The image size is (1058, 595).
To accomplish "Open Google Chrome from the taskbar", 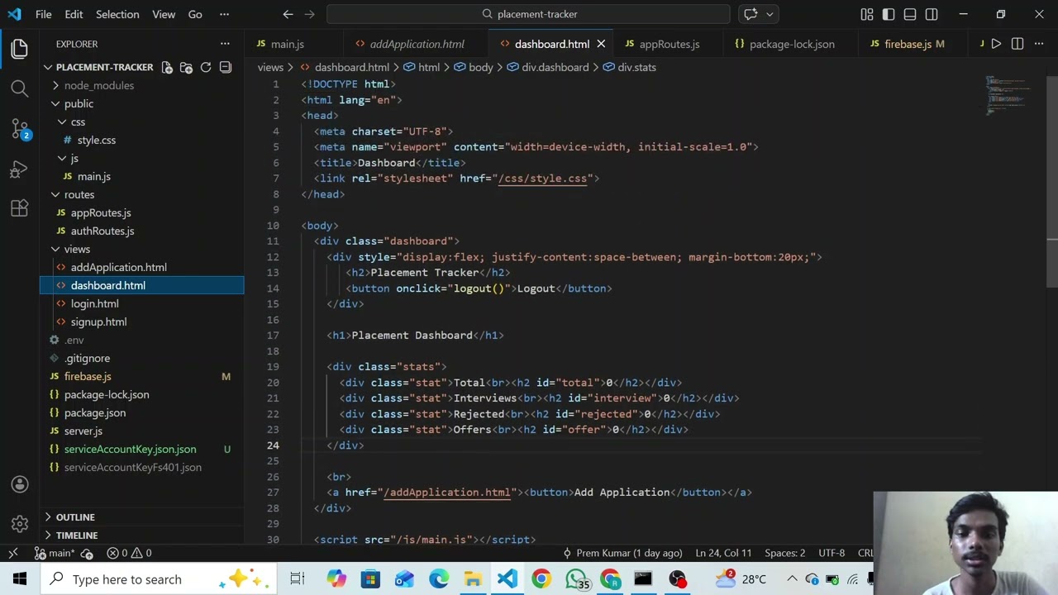I will pyautogui.click(x=541, y=578).
